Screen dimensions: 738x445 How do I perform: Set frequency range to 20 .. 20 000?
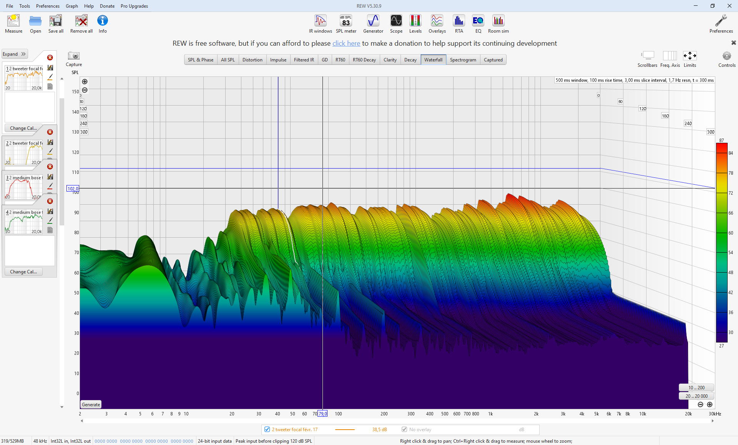(696, 396)
